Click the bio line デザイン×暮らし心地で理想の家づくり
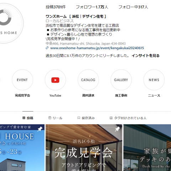The height and width of the screenshot is (171, 171). pos(79,34)
